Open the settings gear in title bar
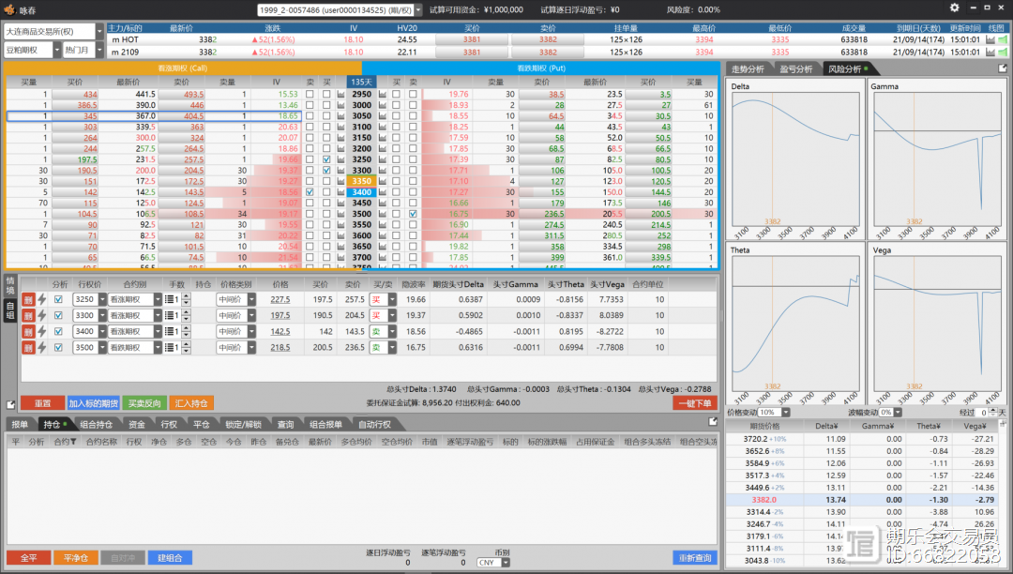Image resolution: width=1013 pixels, height=574 pixels. 954,8
